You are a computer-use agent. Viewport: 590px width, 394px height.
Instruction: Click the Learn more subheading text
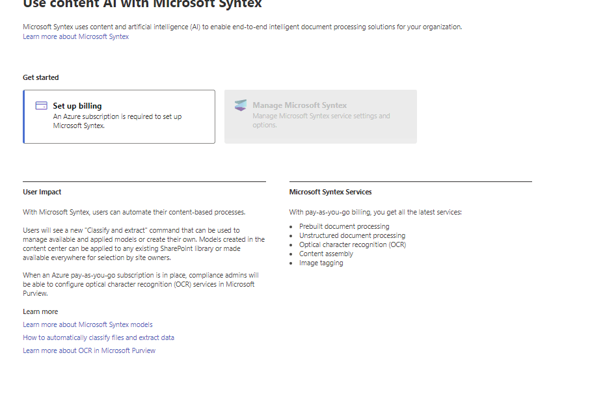coord(40,311)
